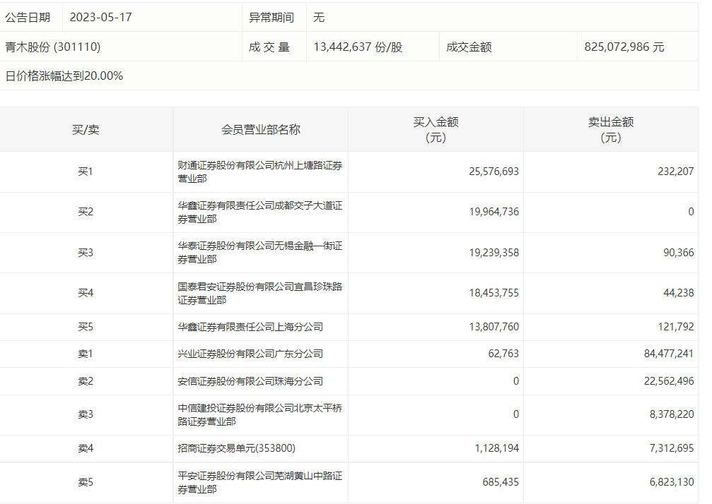Select the 卖1 row label

click(x=86, y=354)
